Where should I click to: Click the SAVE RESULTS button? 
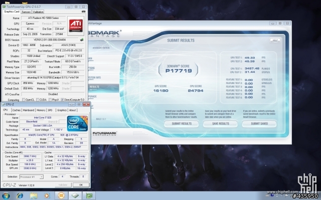click(x=220, y=123)
